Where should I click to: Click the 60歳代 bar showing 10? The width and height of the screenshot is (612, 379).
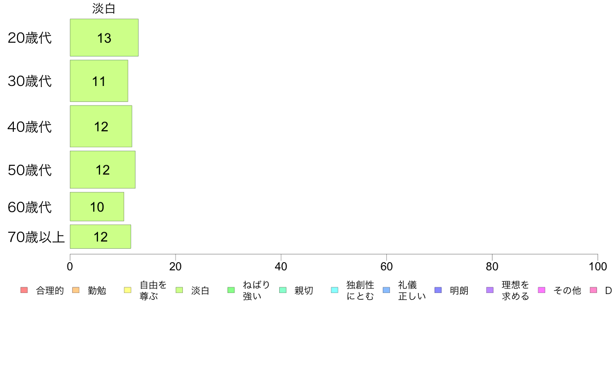coord(97,206)
